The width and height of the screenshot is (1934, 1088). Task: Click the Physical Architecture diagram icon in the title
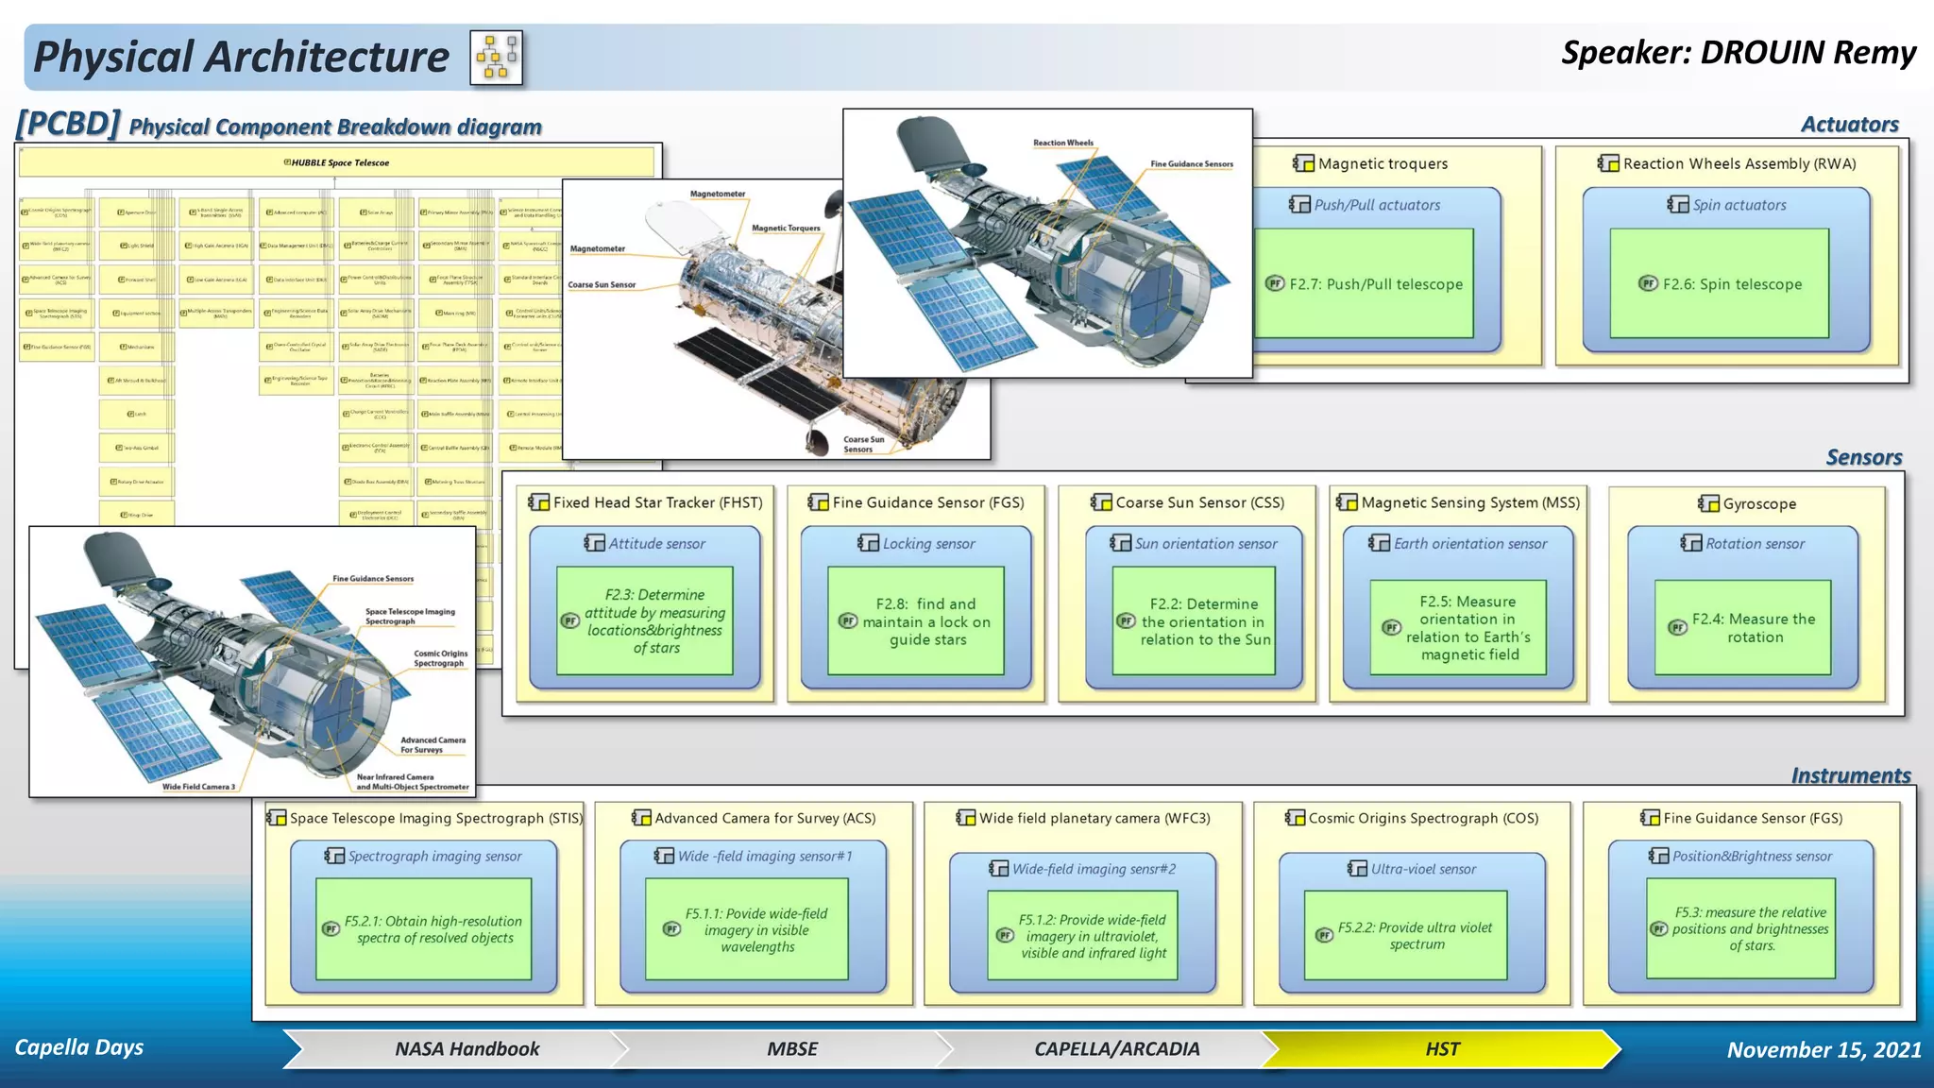pyautogui.click(x=497, y=58)
